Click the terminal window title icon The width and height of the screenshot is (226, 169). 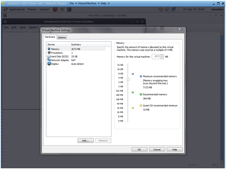click(5, 22)
